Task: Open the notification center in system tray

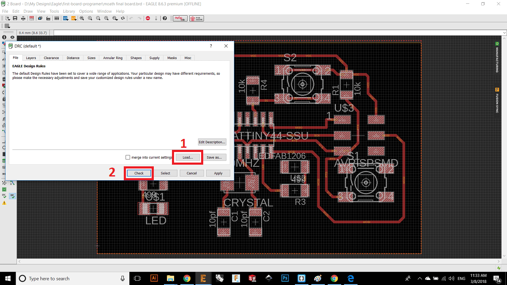Action: pyautogui.click(x=498, y=278)
